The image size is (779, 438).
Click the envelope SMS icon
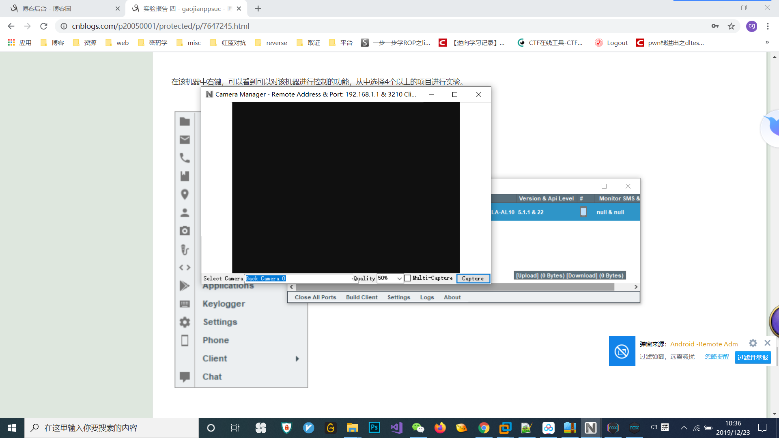tap(185, 140)
